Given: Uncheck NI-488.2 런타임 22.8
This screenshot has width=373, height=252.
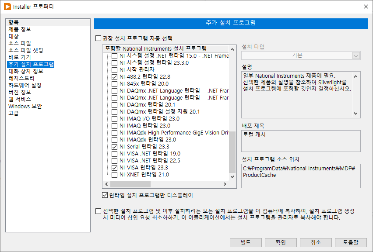Looking at the screenshot, I should pos(114,77).
